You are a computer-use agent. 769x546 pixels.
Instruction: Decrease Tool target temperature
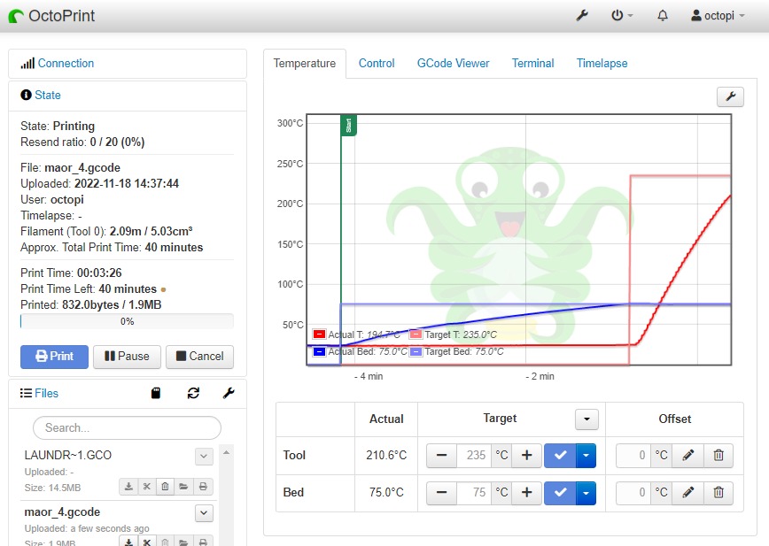(441, 456)
